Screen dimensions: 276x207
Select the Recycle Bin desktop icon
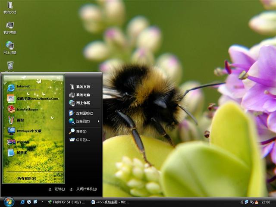click(x=10, y=66)
